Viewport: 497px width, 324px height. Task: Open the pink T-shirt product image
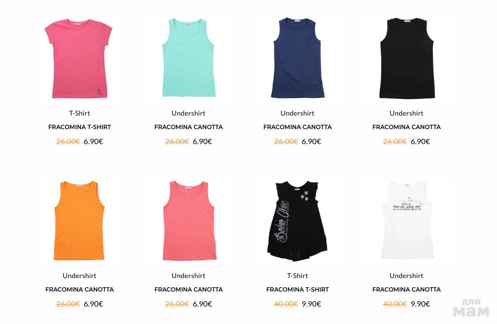(79, 59)
